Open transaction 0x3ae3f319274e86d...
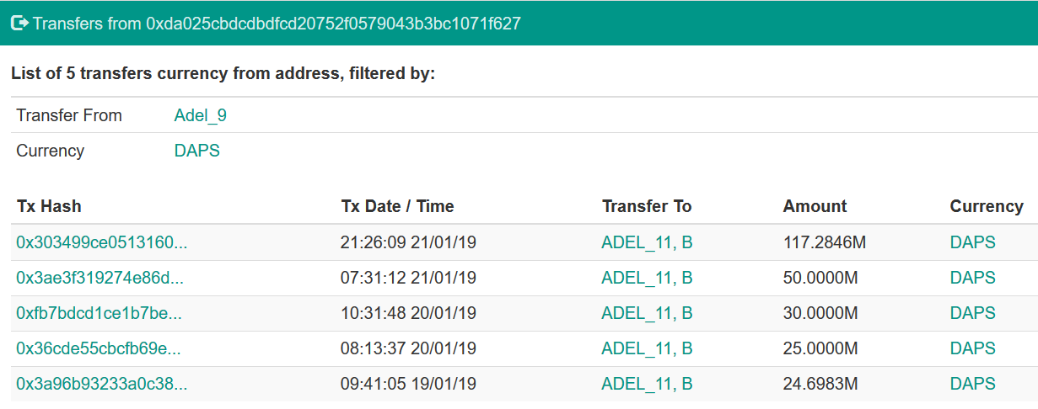Viewport: 1038px width, 409px height. click(100, 278)
